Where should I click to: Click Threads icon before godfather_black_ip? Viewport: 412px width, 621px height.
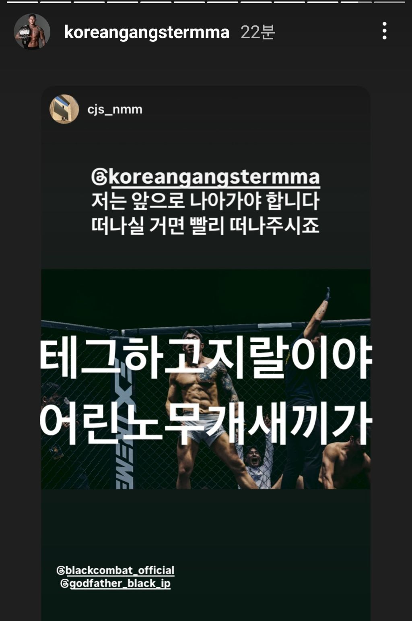(64, 584)
